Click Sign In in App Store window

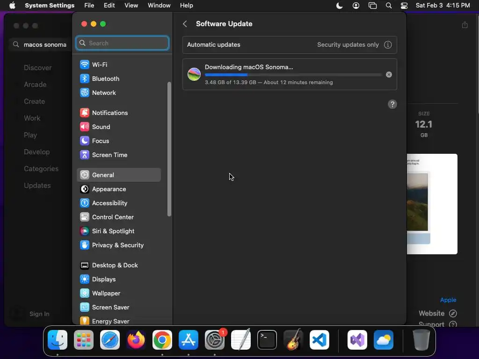[39, 314]
